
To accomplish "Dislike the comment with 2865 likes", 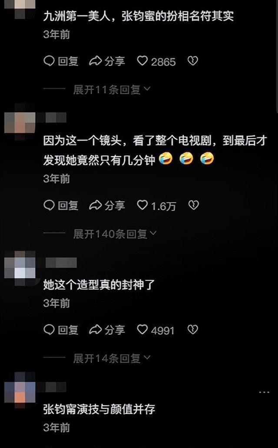I will (x=193, y=61).
